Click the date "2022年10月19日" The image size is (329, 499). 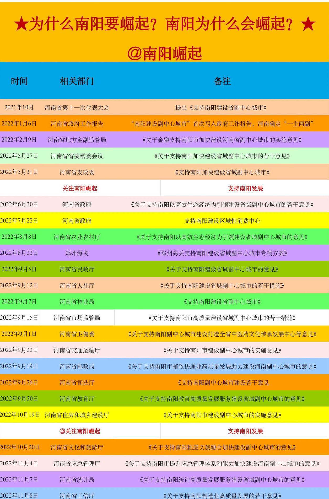(20, 415)
